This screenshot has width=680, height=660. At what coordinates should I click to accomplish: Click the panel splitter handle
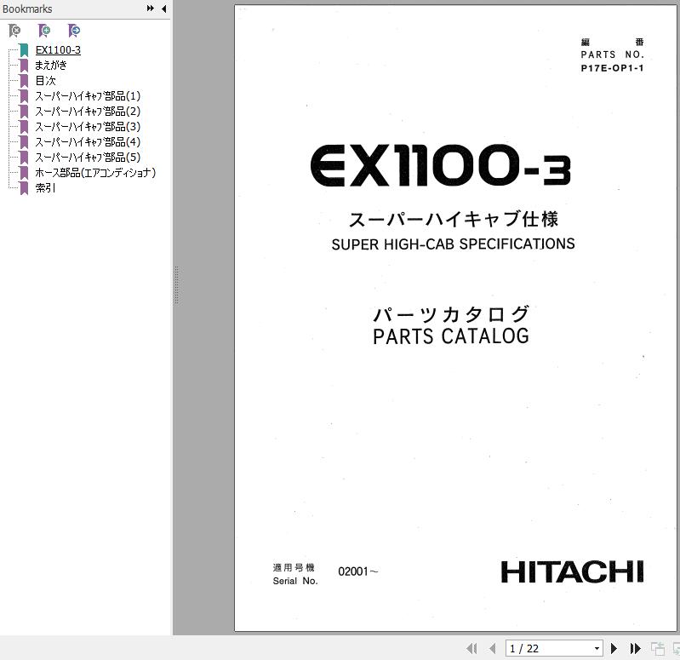pos(176,284)
